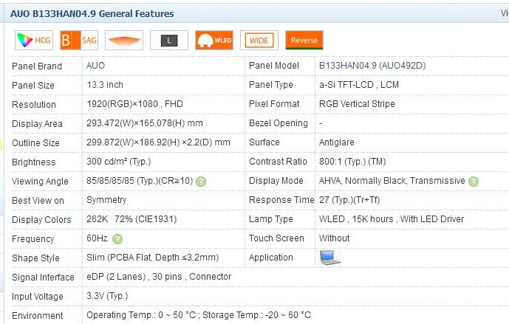Select AHVA, Normally Black, Transmissive text
Viewport: 509px width, 324px height.
point(392,181)
